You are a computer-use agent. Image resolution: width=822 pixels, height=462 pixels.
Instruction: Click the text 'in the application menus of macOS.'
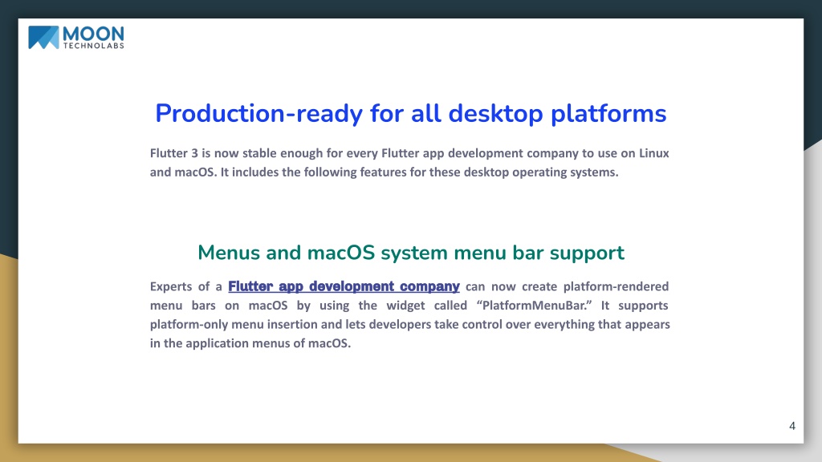click(x=250, y=343)
